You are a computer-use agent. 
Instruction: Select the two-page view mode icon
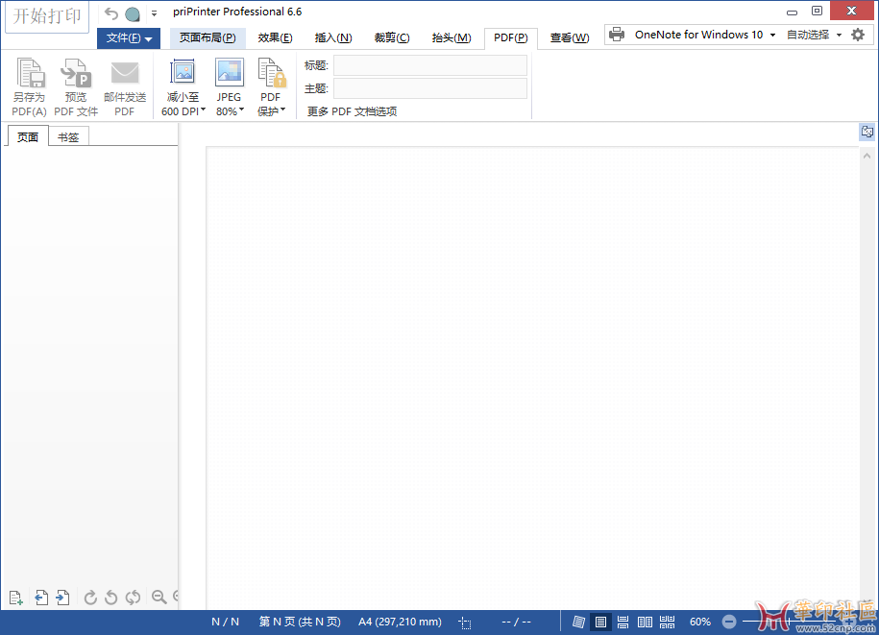[x=645, y=622]
